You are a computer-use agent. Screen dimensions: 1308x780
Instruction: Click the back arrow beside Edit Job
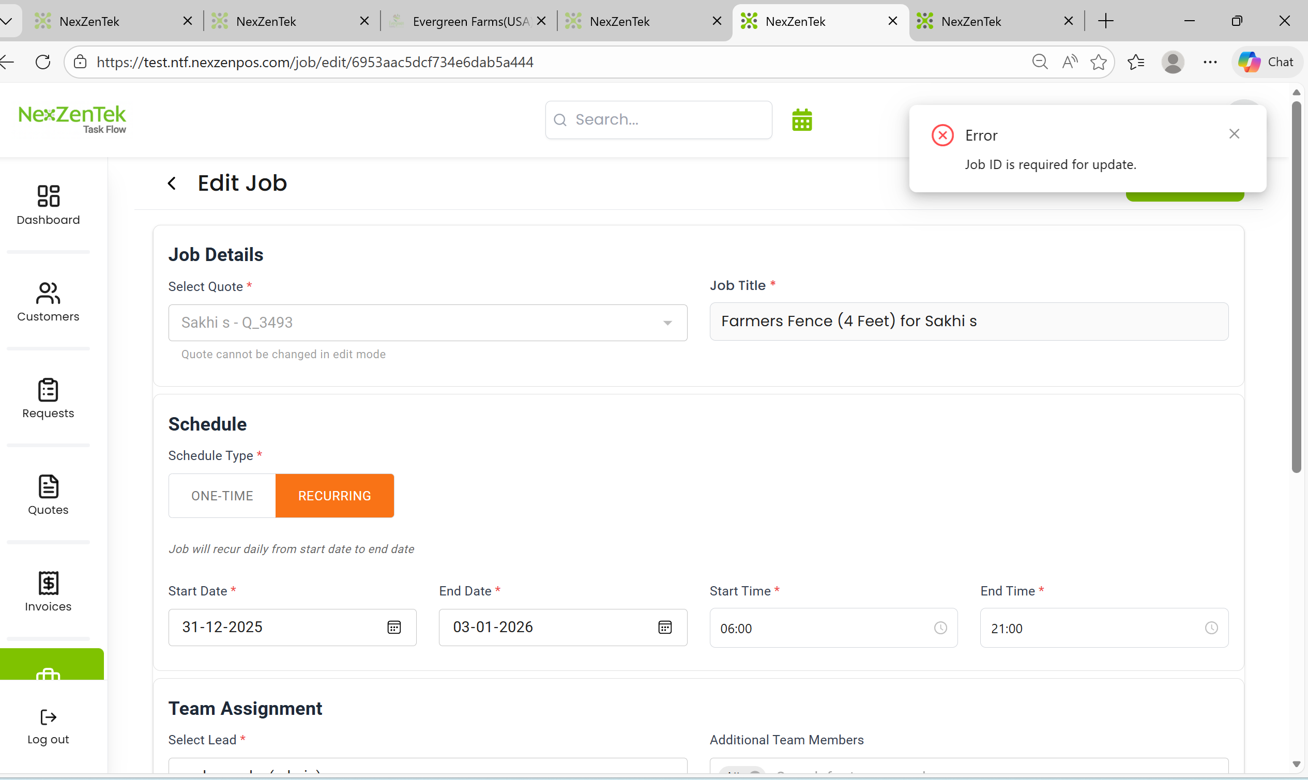(172, 183)
